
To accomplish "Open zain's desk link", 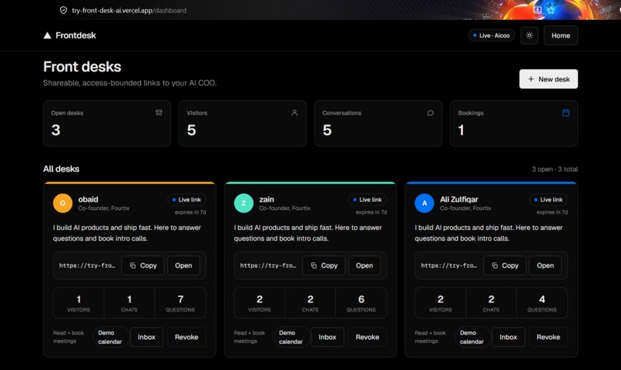I will 364,265.
